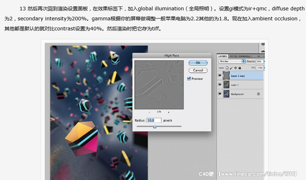This screenshot has width=306, height=180.
Task: Switch to the Paths tab
Action: (x=233, y=56)
